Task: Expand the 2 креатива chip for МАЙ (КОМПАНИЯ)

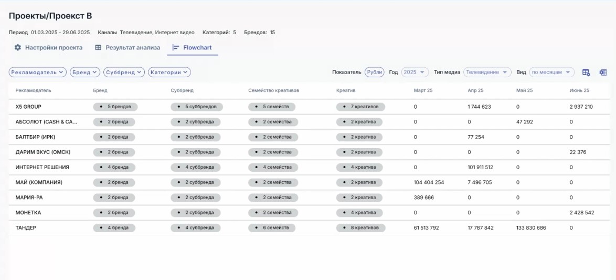Action: click(x=359, y=182)
